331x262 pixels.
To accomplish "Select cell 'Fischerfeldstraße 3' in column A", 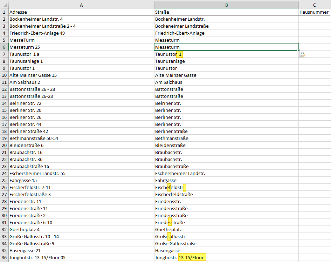I will (81, 194).
